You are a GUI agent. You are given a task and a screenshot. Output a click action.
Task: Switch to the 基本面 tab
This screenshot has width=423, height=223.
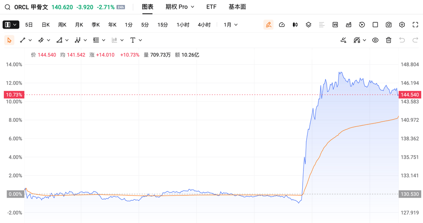click(238, 7)
